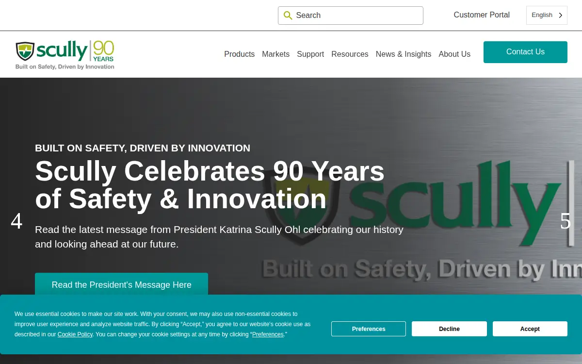This screenshot has width=582, height=364.
Task: Open the Cookie Policy link
Action: pyautogui.click(x=75, y=334)
